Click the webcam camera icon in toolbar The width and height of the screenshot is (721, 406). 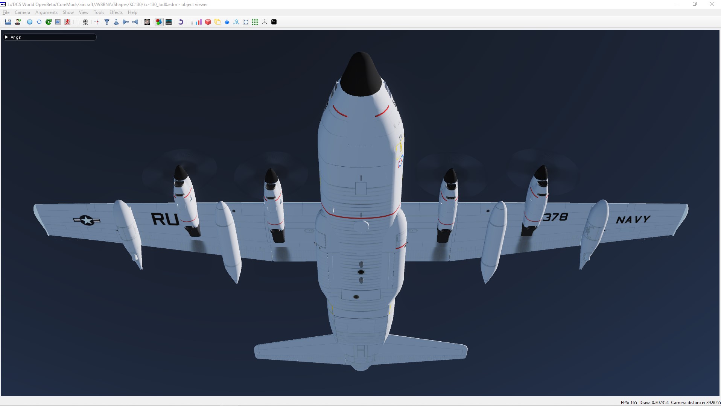pos(85,22)
